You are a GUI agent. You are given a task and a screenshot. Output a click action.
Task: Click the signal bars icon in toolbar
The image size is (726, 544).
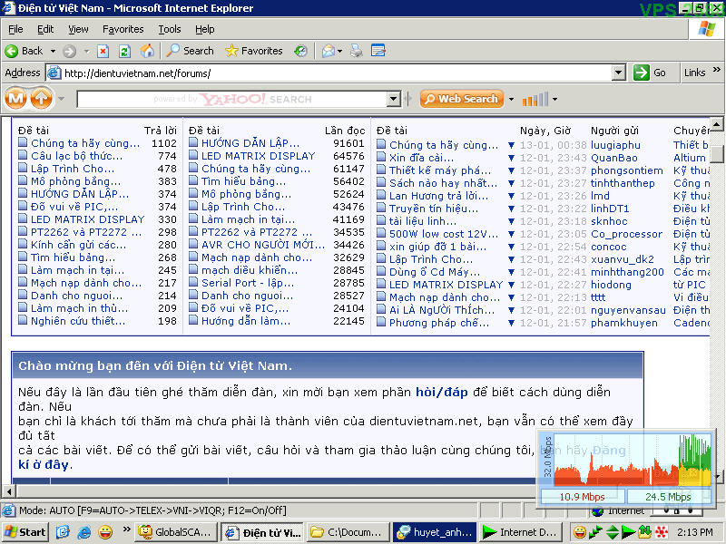535,99
